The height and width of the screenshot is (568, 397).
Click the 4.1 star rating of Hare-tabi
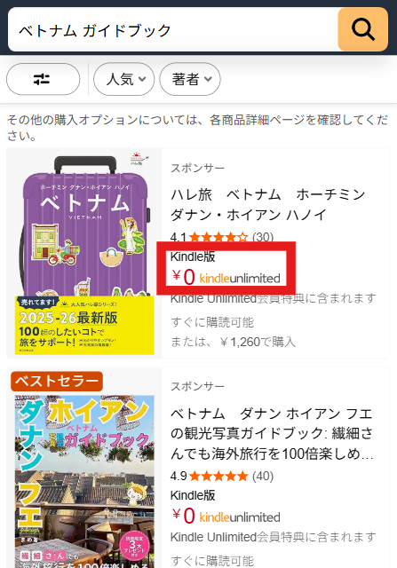[x=210, y=237]
